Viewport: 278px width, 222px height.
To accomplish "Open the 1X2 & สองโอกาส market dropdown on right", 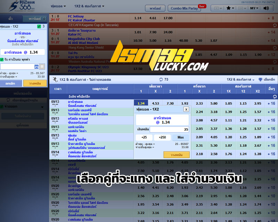I will tap(240, 80).
